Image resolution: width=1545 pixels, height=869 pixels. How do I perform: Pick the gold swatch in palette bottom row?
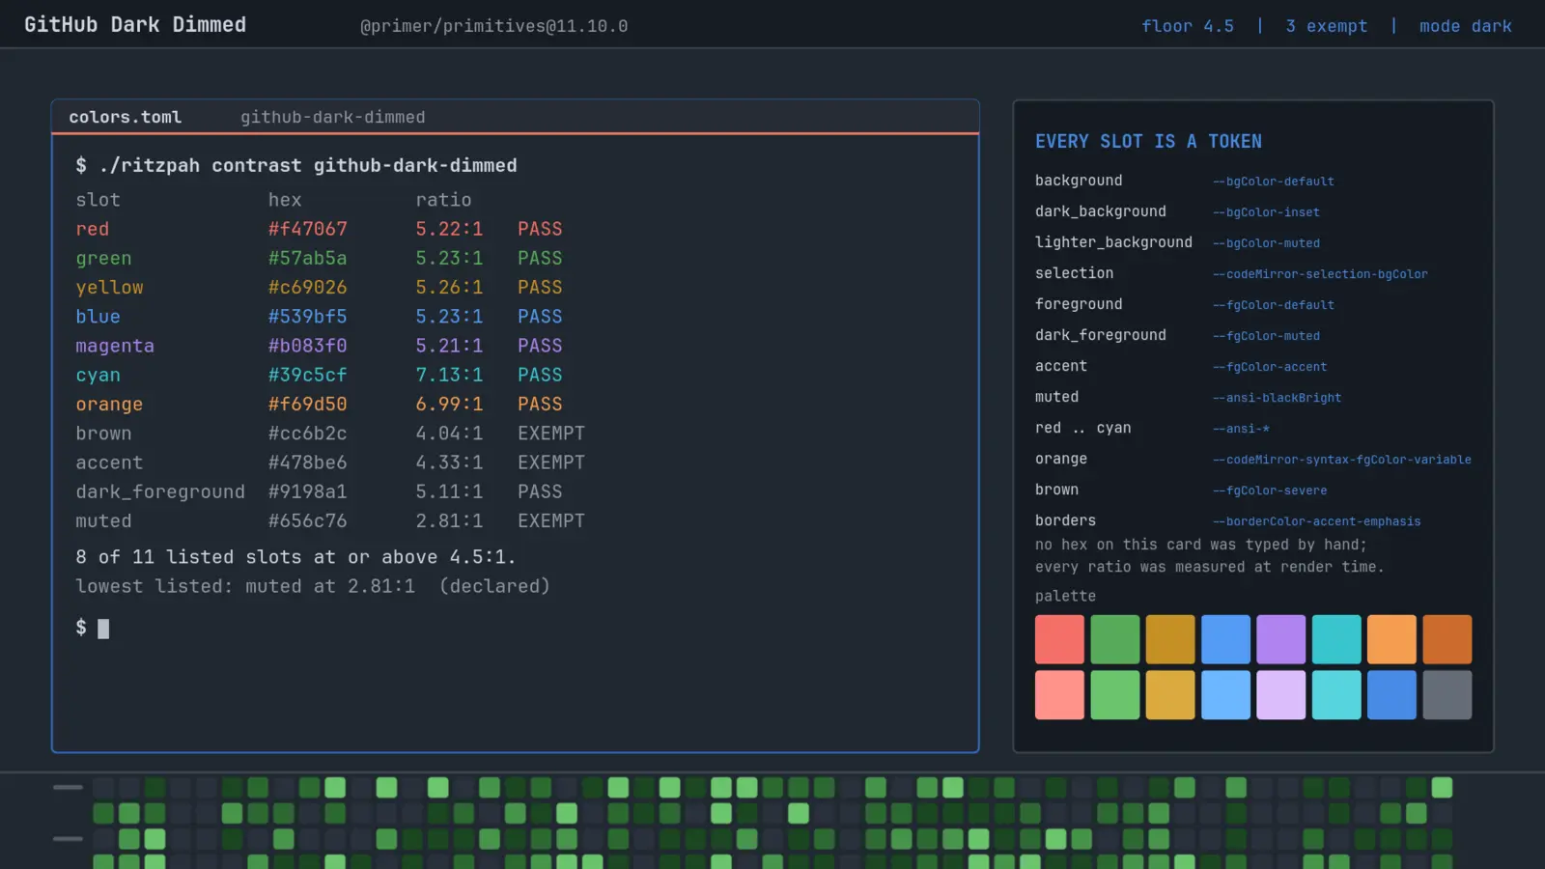(x=1170, y=695)
